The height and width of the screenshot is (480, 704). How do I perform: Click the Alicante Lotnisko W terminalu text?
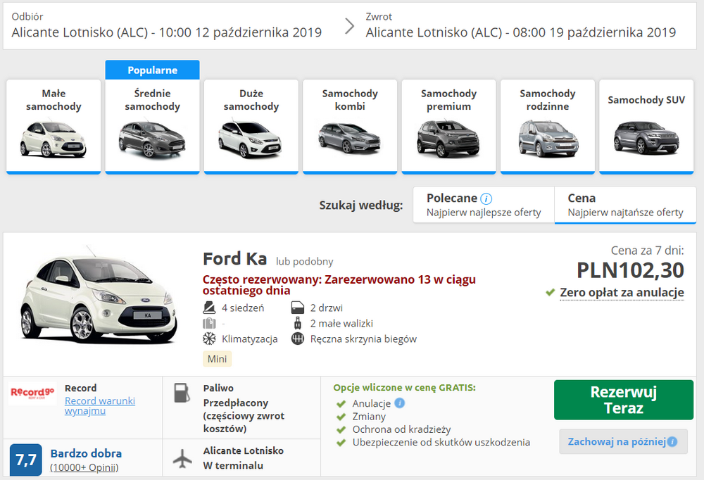(244, 458)
